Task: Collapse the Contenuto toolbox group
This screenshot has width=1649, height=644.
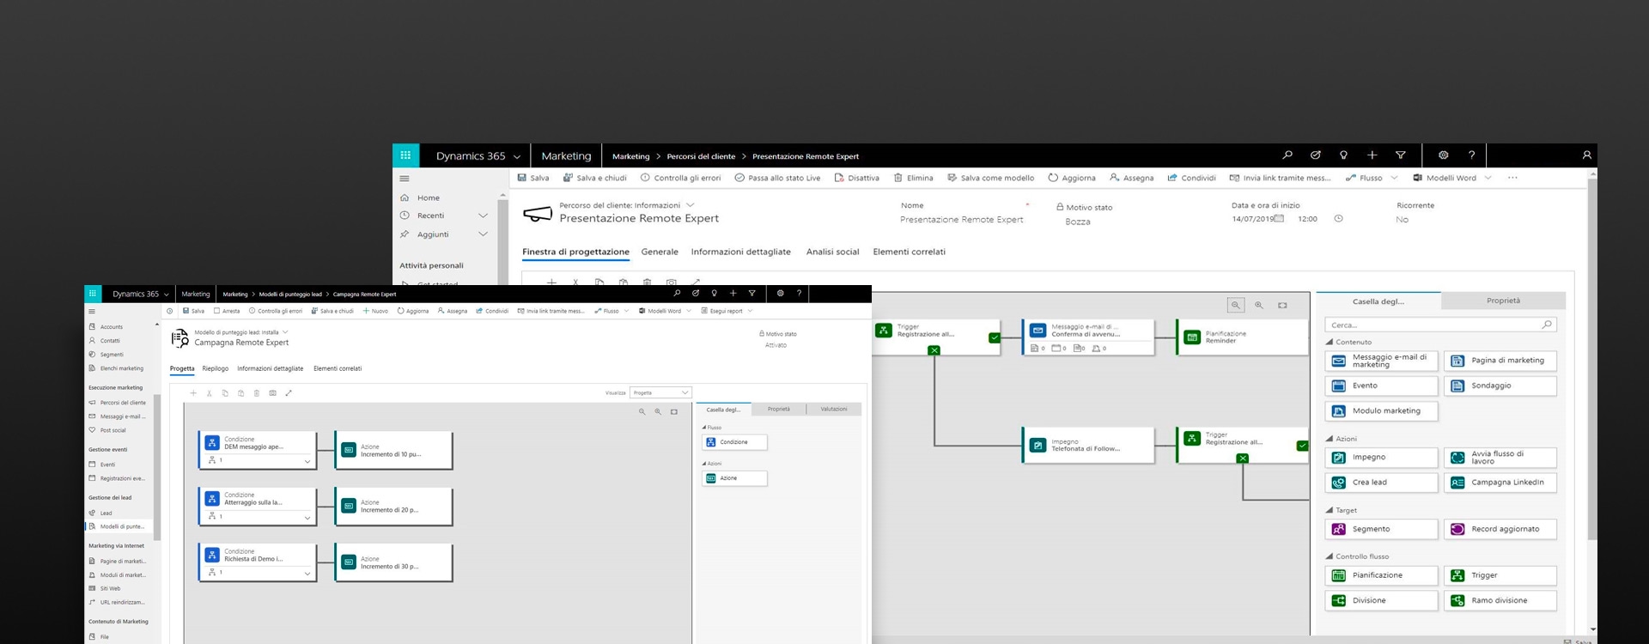Action: [x=1330, y=342]
